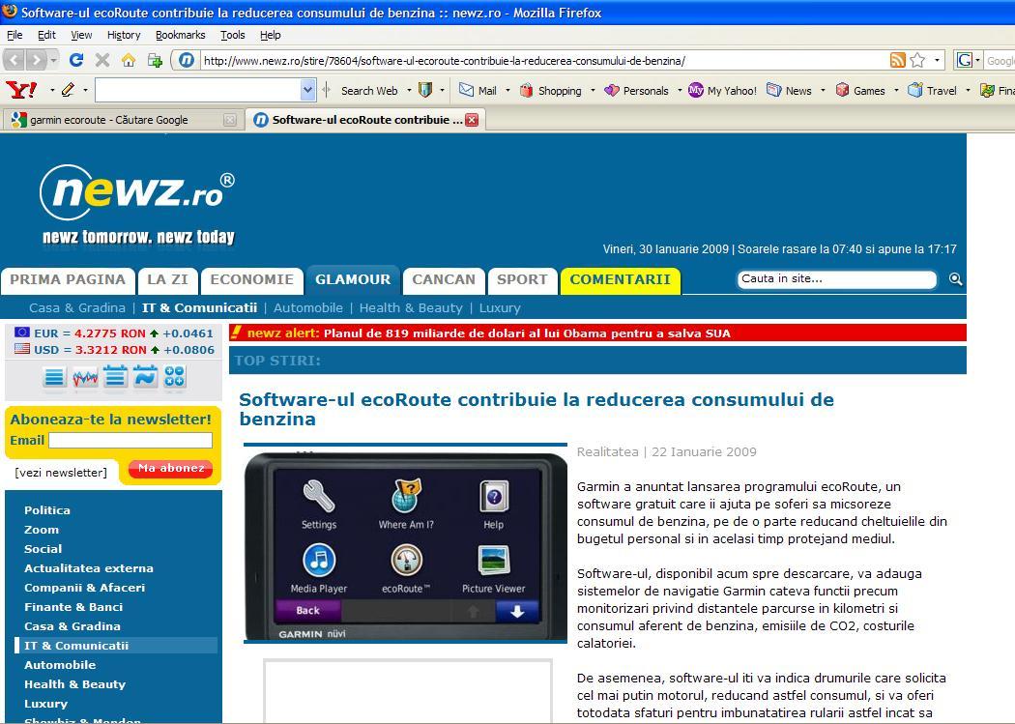
Task: Expand the Yahoo search box dropdown
Action: tap(308, 90)
